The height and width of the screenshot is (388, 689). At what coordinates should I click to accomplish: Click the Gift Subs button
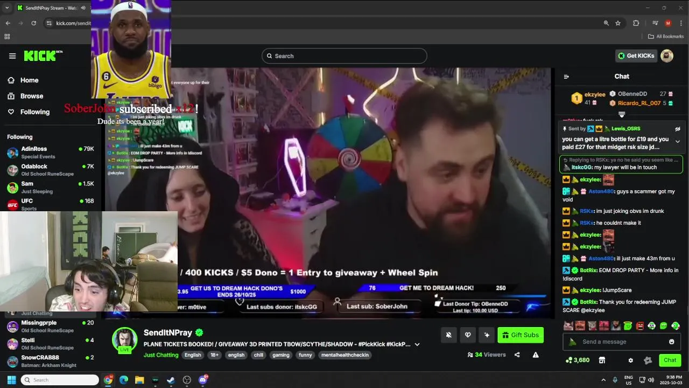pos(520,335)
